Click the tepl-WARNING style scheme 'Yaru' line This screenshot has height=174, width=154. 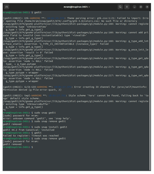[76, 95]
